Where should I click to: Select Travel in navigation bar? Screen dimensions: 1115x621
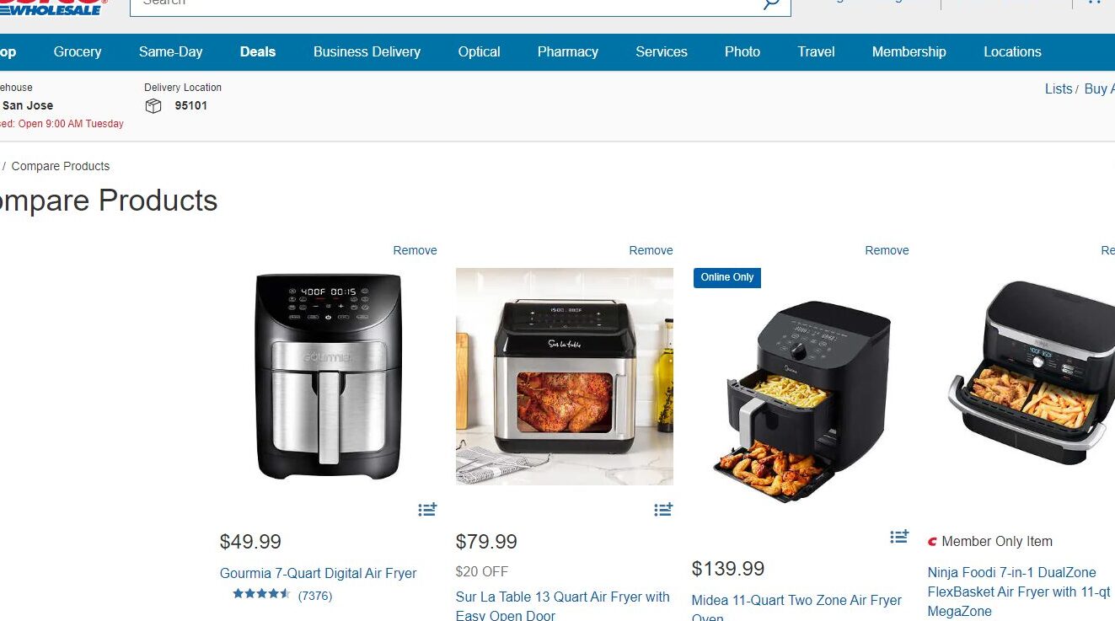[817, 51]
